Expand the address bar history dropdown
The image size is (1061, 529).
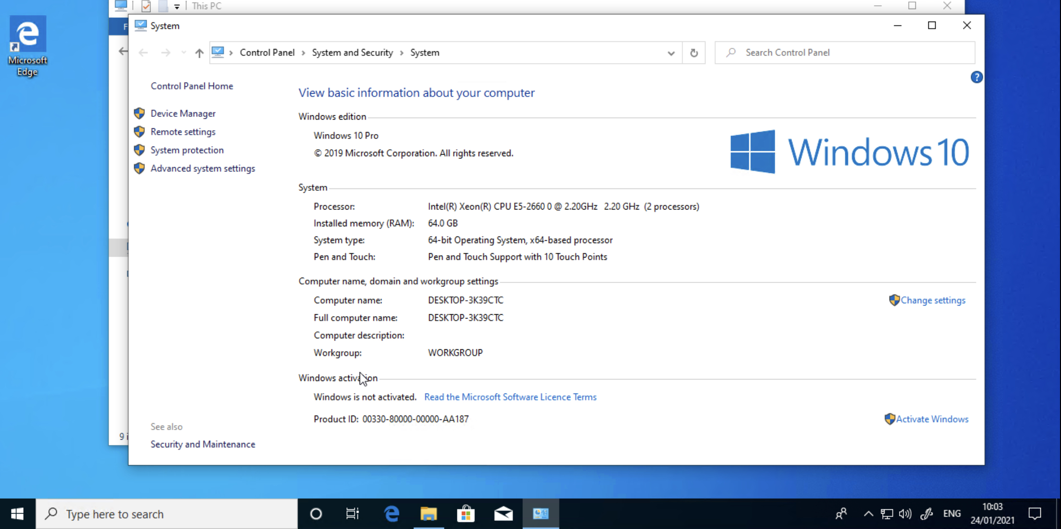pyautogui.click(x=671, y=53)
